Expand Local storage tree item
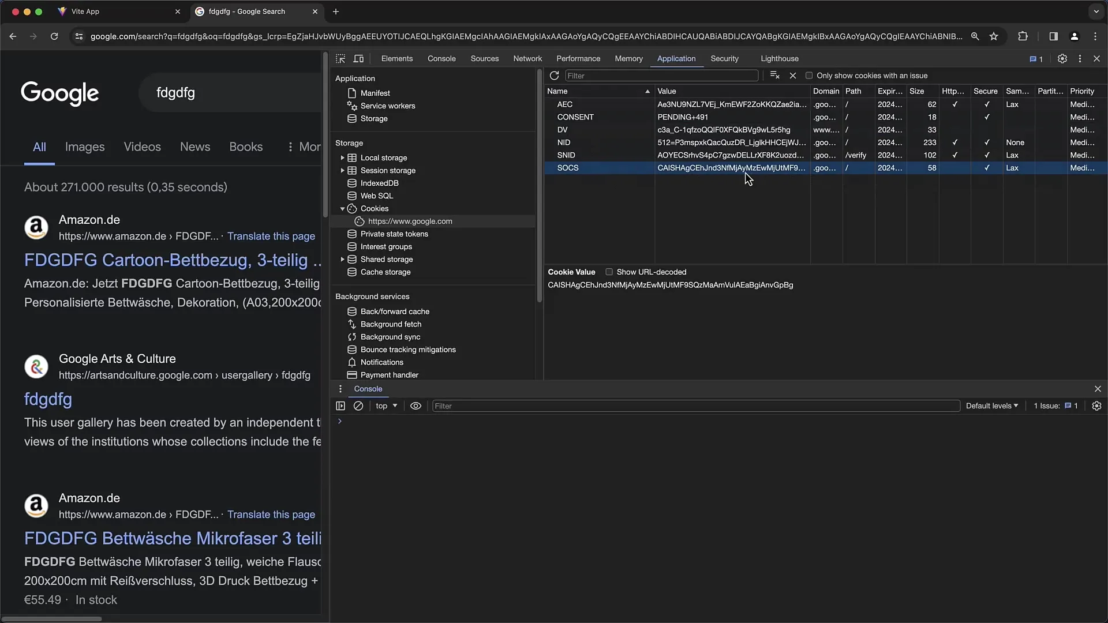Image resolution: width=1108 pixels, height=623 pixels. point(342,158)
